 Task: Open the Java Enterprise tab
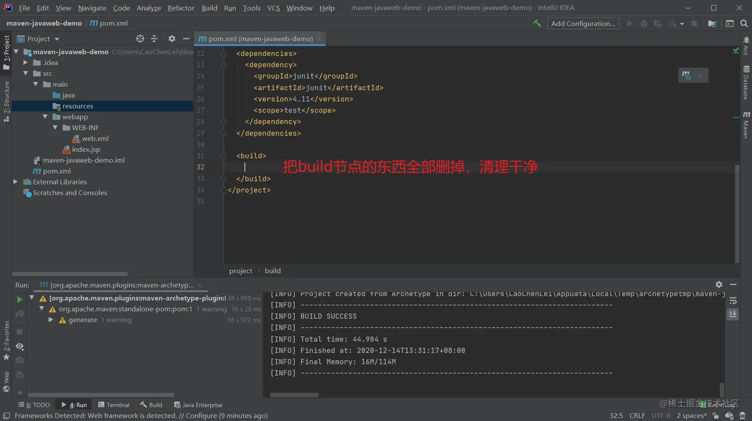198,405
